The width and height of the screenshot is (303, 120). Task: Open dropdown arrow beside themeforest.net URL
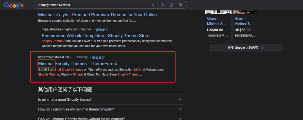(x=90, y=57)
